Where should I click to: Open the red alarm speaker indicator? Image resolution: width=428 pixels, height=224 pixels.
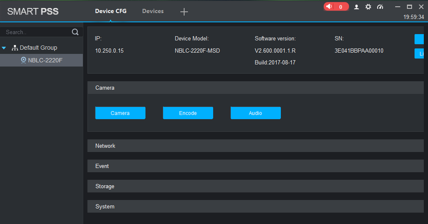(336, 7)
